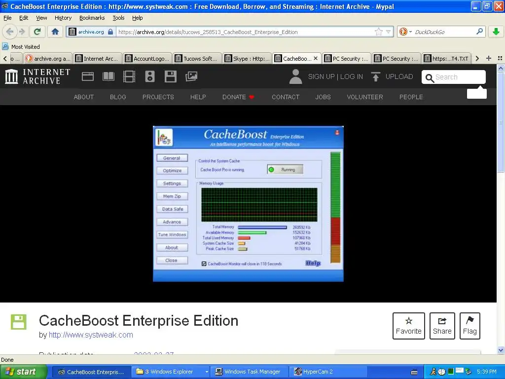
Task: Open the ABOUT nav link
Action: (x=84, y=97)
